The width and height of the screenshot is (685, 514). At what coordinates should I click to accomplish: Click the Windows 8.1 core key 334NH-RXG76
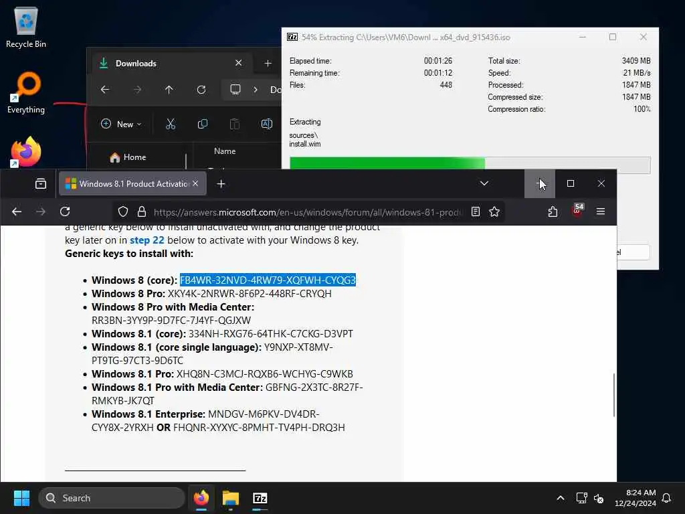270,334
